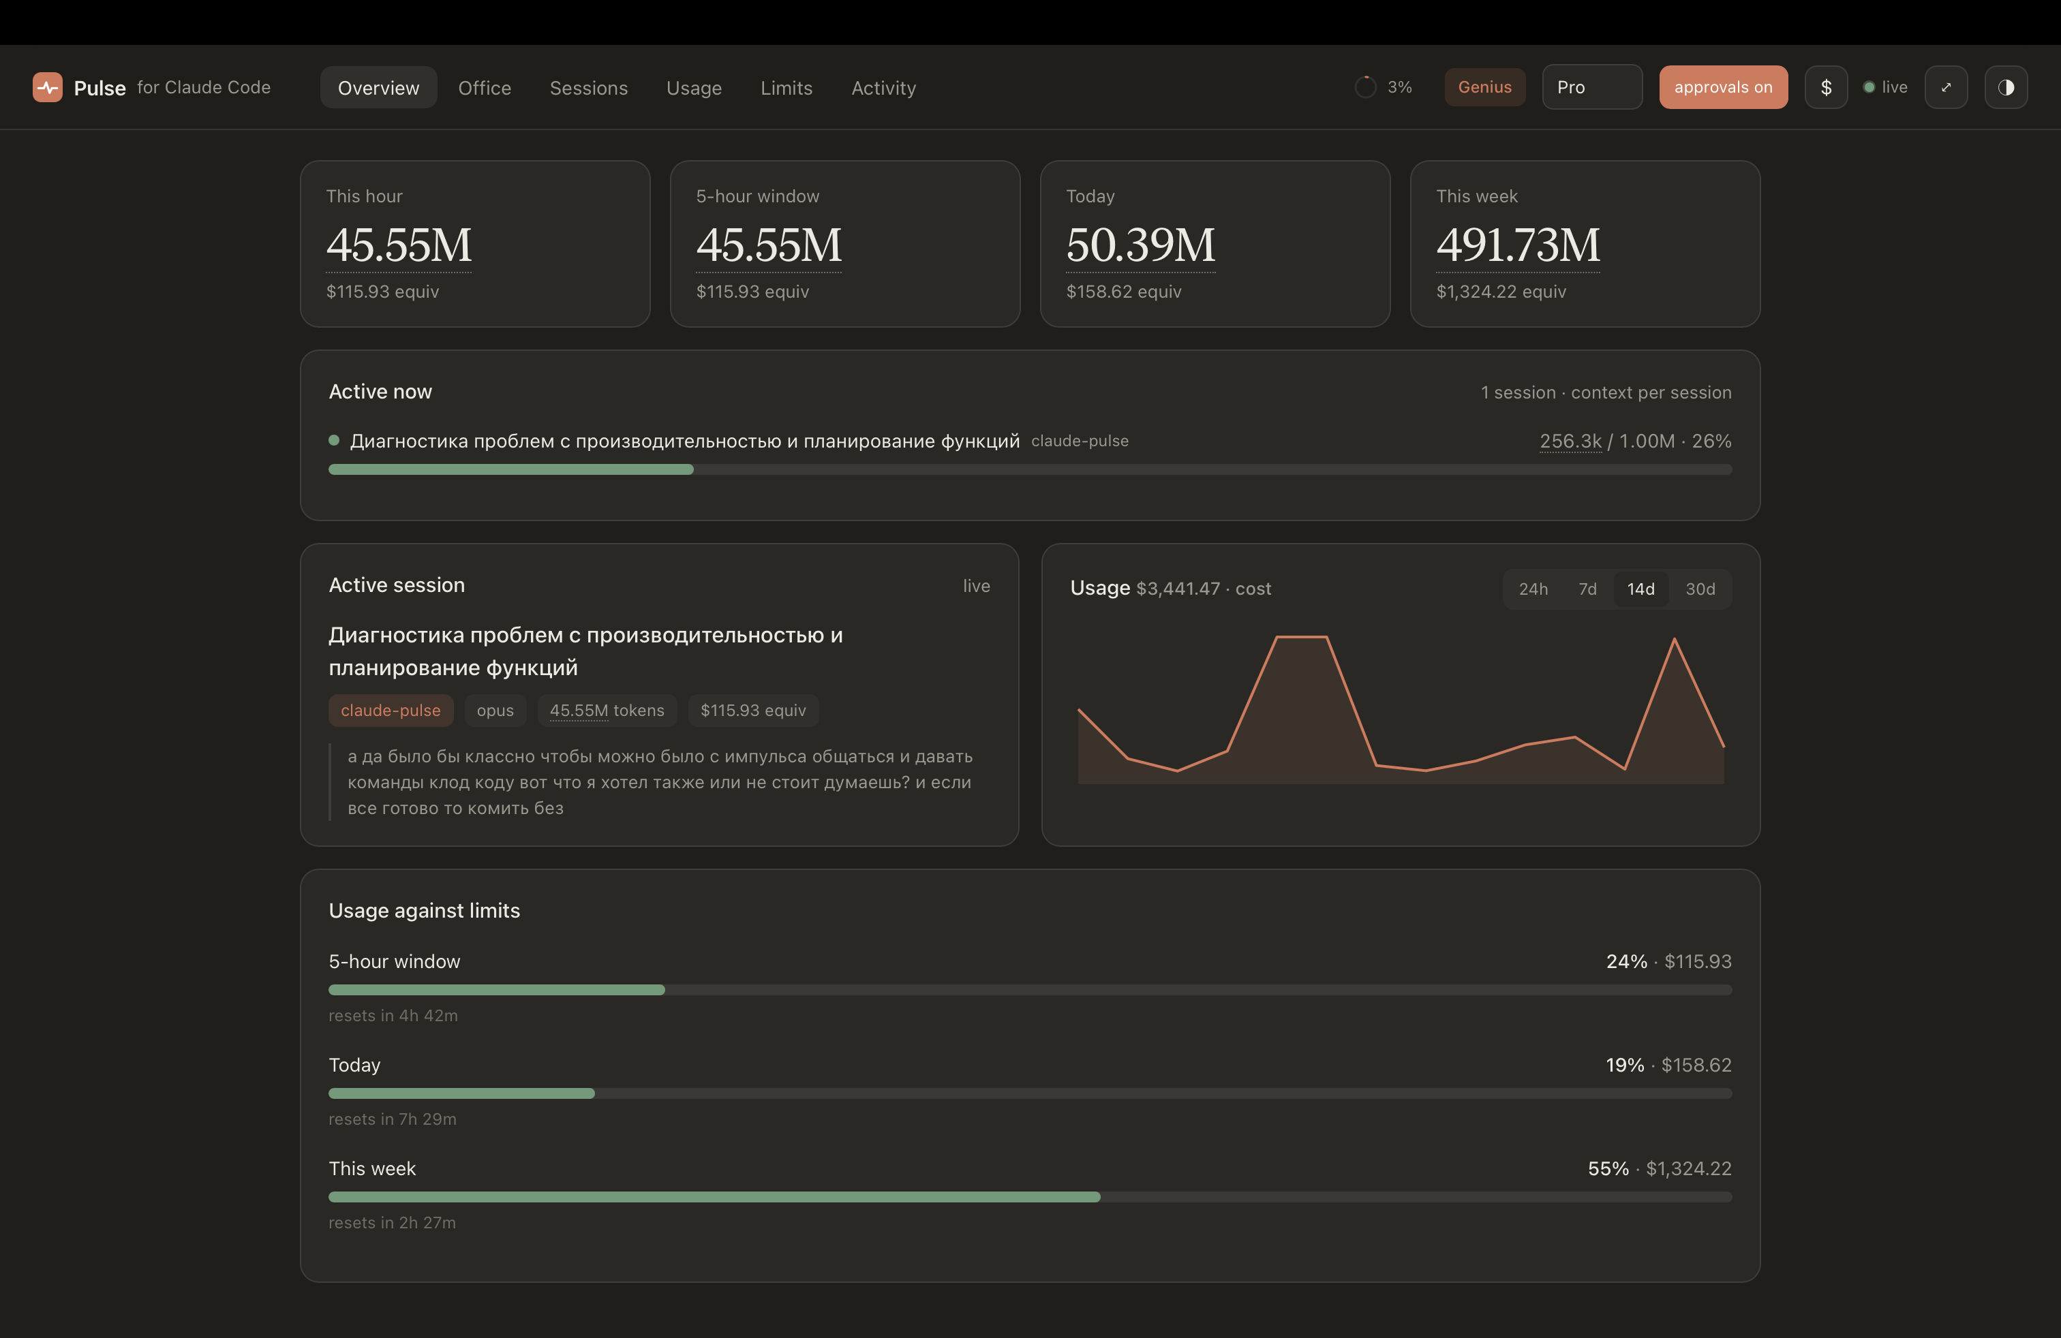The height and width of the screenshot is (1338, 2061).
Task: Go to the Usage tab
Action: pos(694,87)
